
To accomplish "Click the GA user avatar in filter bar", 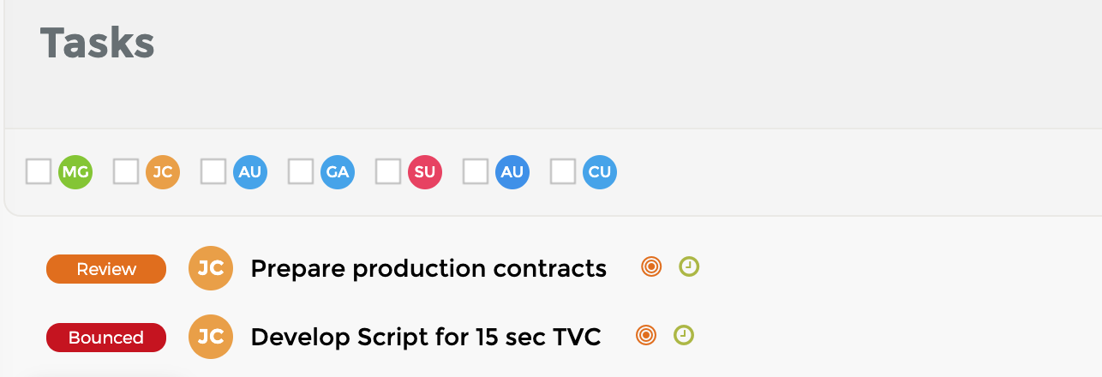I will coord(338,172).
